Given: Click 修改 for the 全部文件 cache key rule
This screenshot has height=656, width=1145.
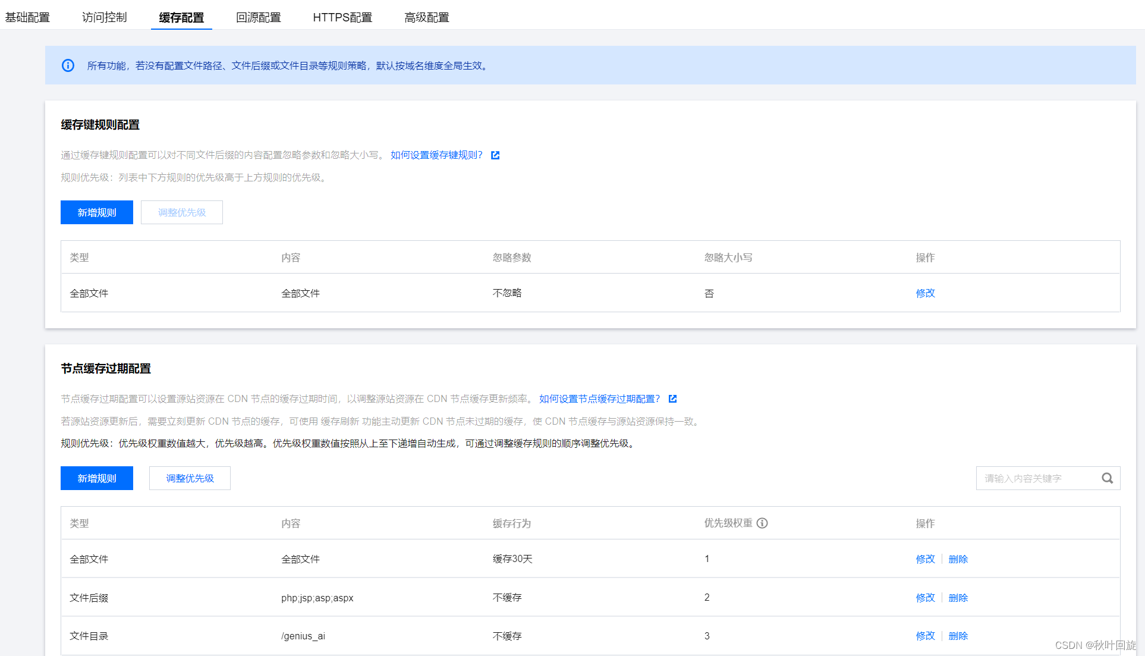Looking at the screenshot, I should click(925, 293).
